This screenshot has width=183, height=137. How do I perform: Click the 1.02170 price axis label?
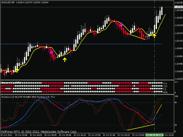click(179, 33)
